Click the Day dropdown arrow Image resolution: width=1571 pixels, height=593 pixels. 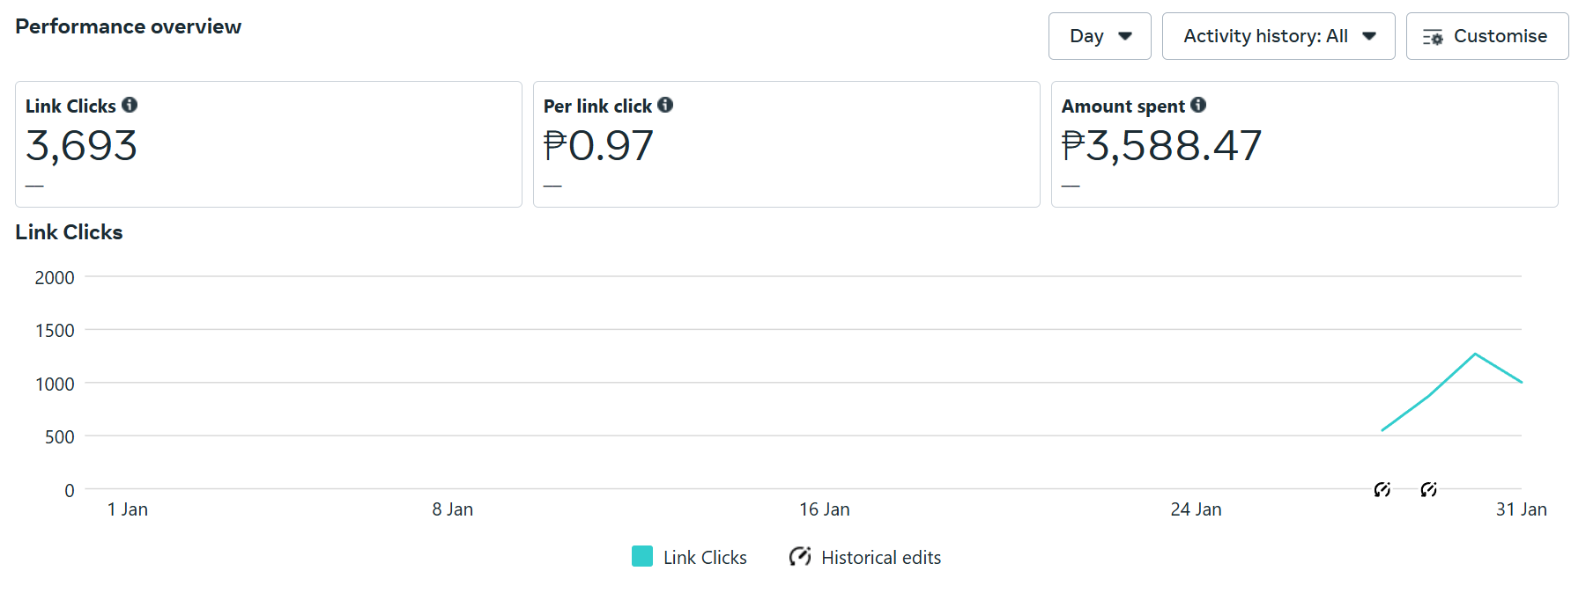pyautogui.click(x=1125, y=36)
